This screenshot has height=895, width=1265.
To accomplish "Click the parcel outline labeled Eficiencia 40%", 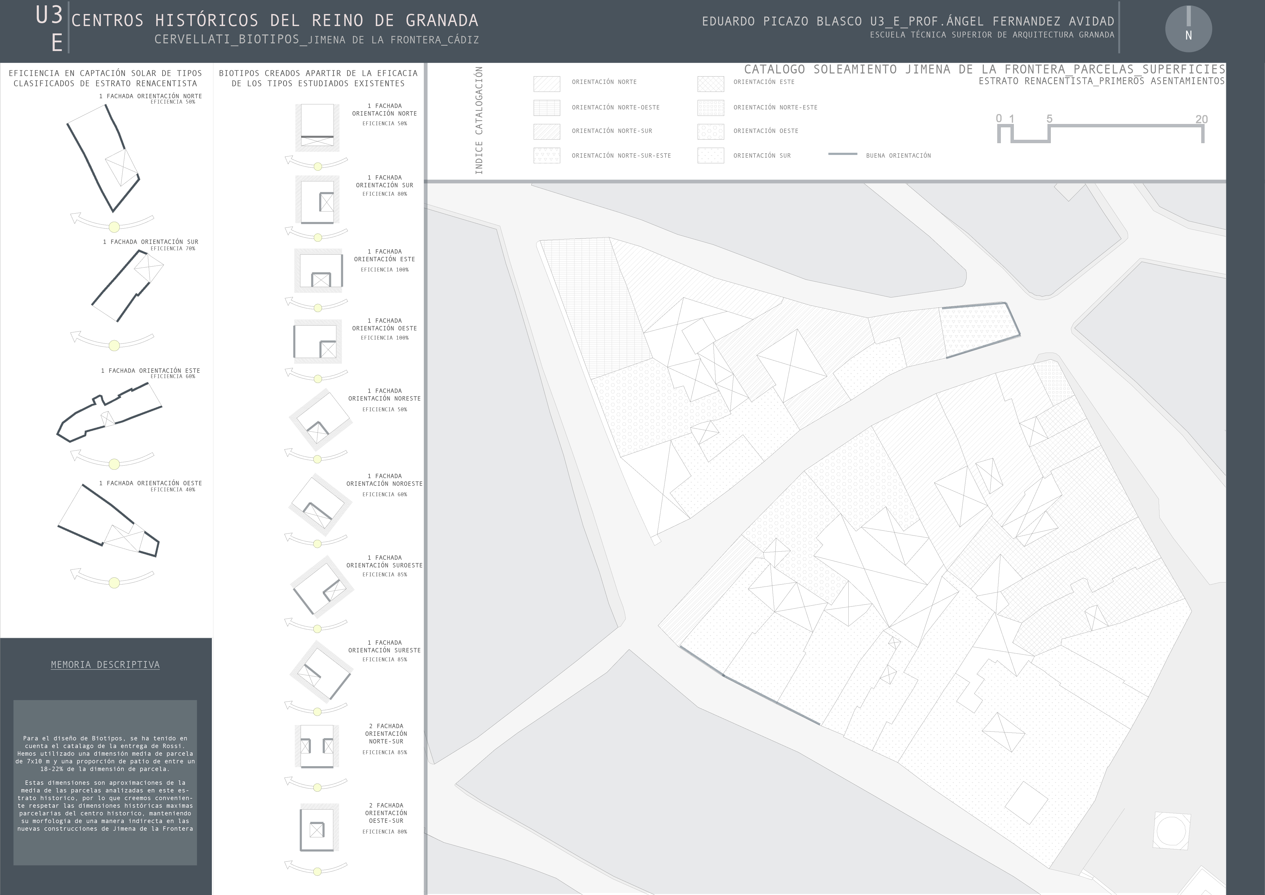I will [x=108, y=520].
